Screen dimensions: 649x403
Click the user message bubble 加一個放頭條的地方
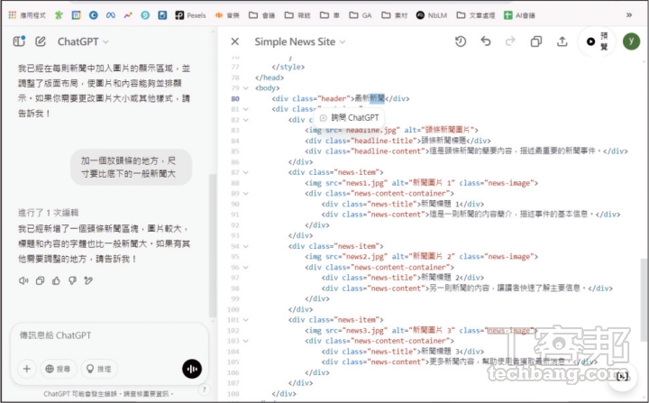tap(131, 167)
